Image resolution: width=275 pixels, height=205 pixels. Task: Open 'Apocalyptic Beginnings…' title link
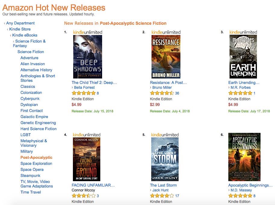pyautogui.click(x=250, y=185)
